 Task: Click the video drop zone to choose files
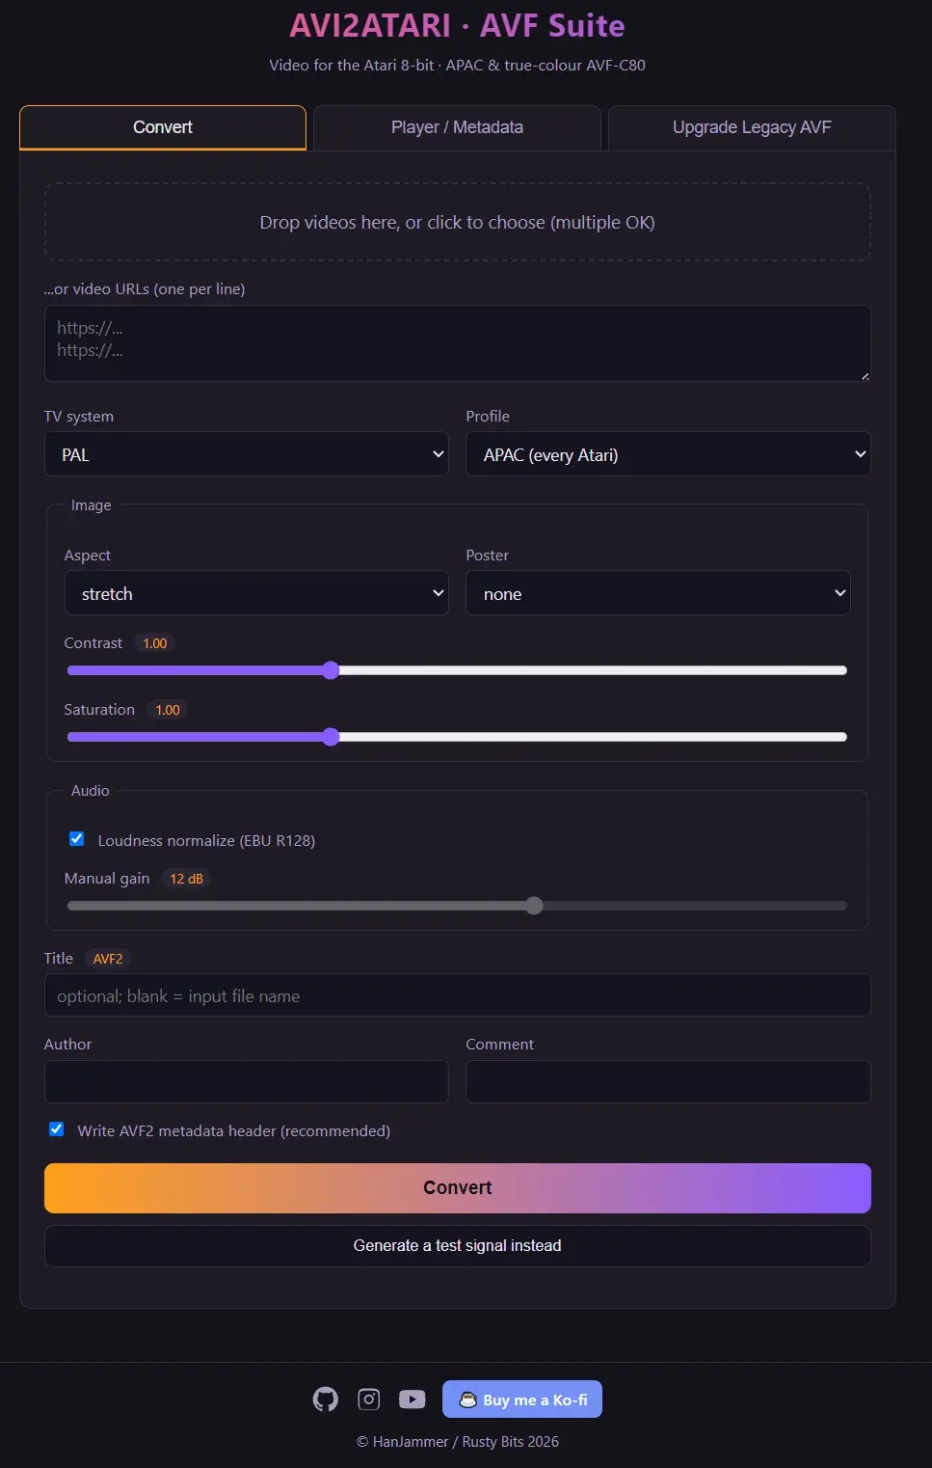458,222
